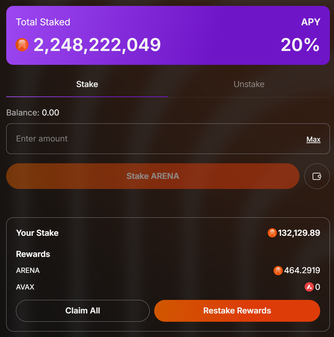Click the 20% APY value
This screenshot has height=337, width=334.
[x=300, y=45]
